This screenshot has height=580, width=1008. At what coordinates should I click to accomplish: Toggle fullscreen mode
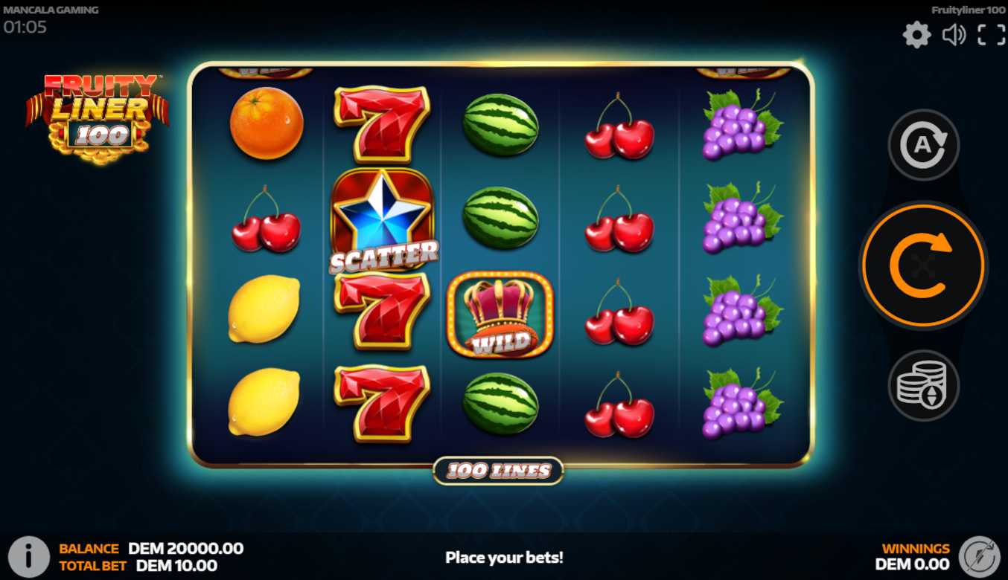tap(992, 34)
